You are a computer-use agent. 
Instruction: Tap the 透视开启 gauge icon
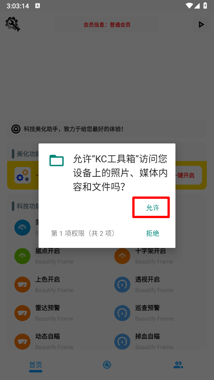122,285
